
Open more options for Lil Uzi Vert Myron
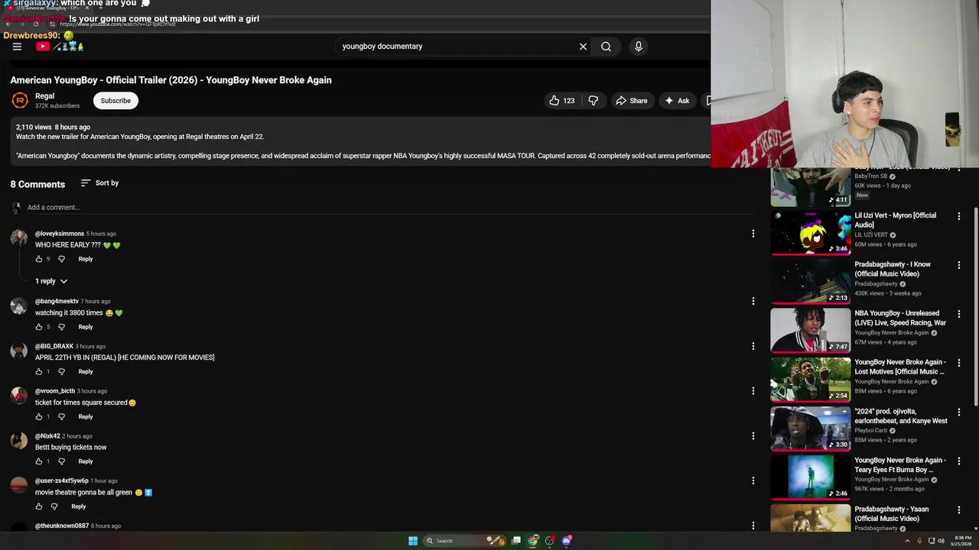click(958, 216)
